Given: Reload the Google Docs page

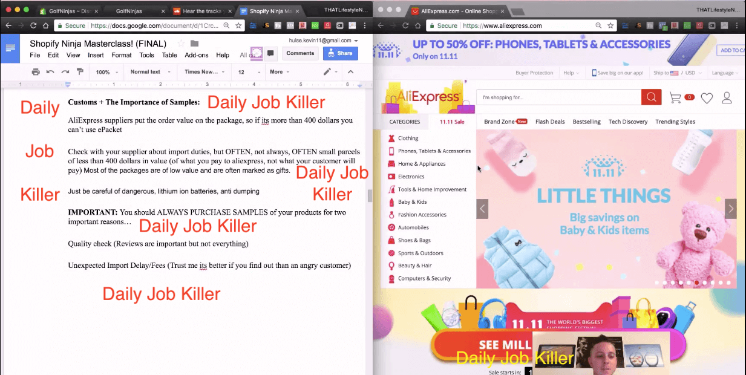Looking at the screenshot, I should click(x=33, y=25).
